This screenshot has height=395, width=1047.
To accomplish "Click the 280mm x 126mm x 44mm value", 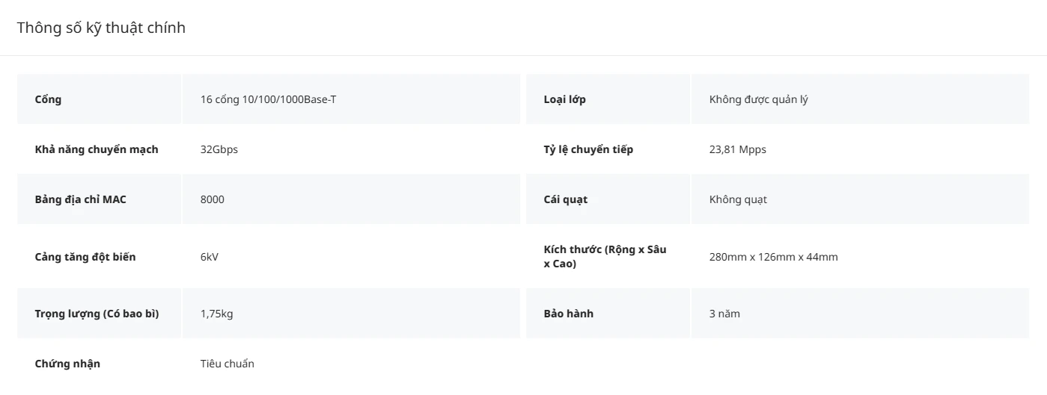I will pos(774,257).
